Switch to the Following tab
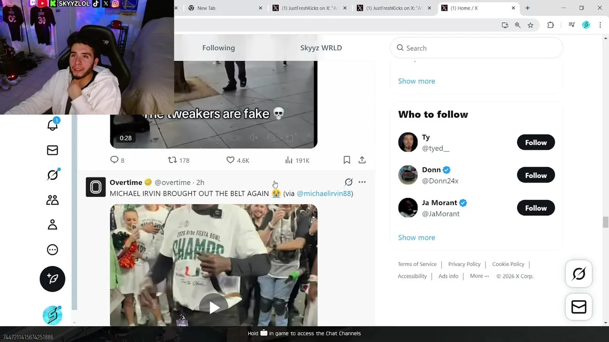This screenshot has width=609, height=342. (218, 47)
